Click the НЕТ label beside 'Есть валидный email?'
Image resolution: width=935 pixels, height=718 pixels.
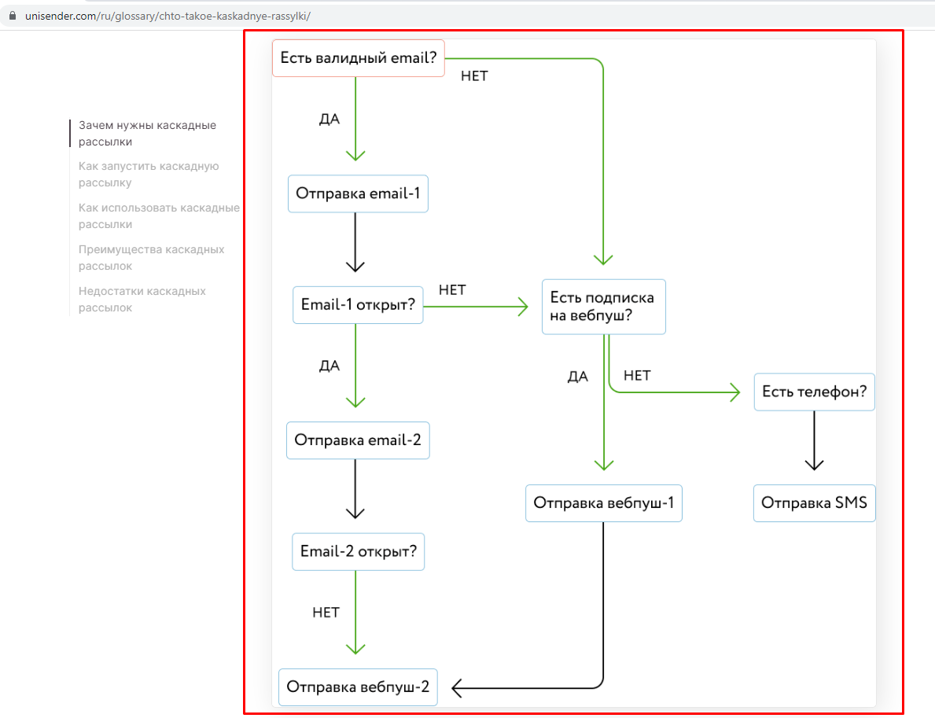[474, 76]
